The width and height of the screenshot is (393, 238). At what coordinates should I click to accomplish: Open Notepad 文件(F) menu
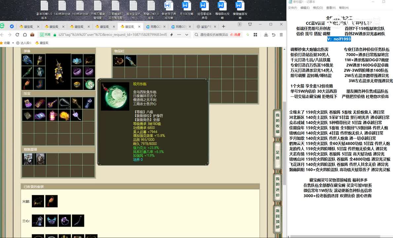coord(293,8)
